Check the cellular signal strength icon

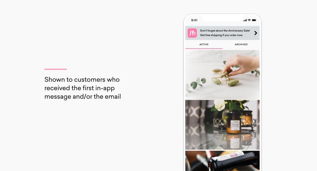245,20
